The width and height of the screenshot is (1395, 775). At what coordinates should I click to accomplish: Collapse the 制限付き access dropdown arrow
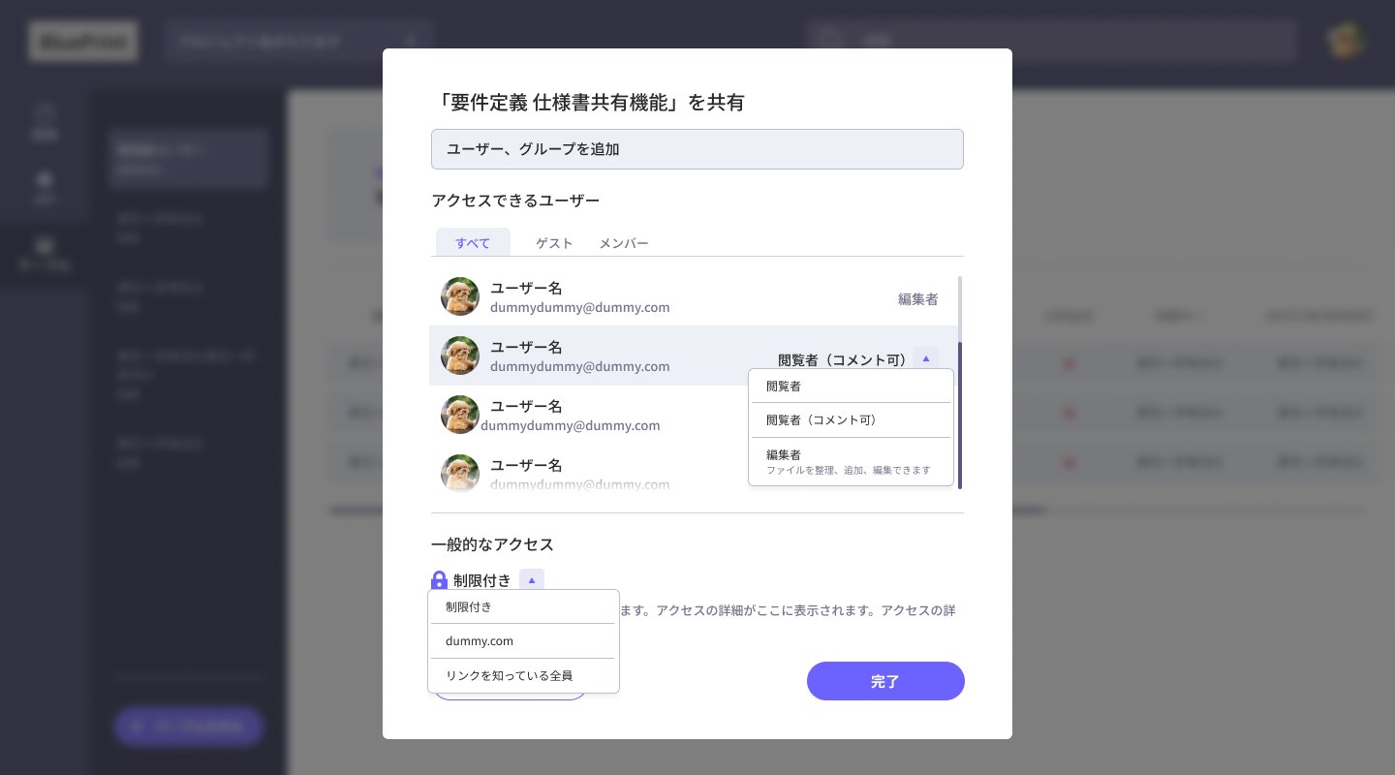pyautogui.click(x=532, y=580)
